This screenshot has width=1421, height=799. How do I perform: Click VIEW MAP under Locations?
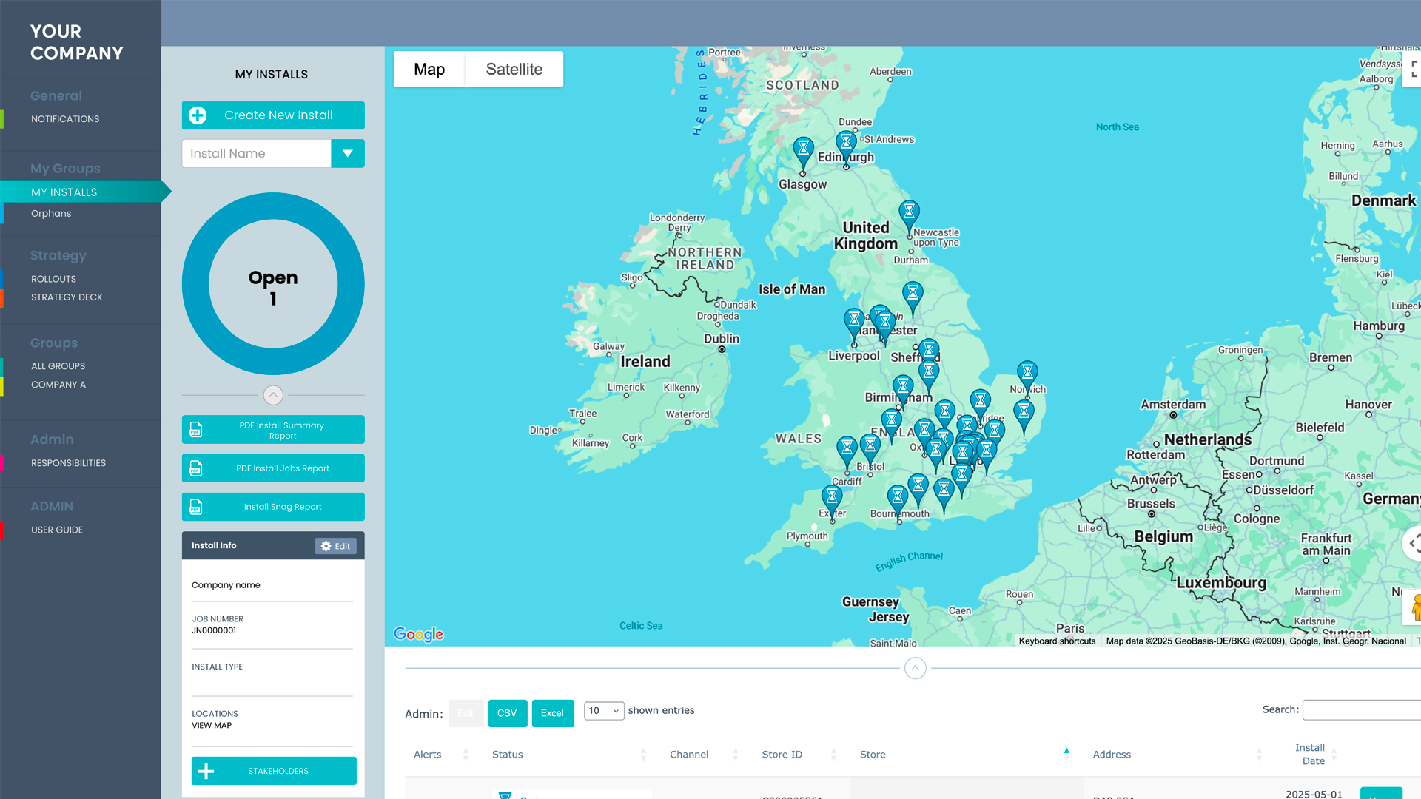[x=212, y=726]
